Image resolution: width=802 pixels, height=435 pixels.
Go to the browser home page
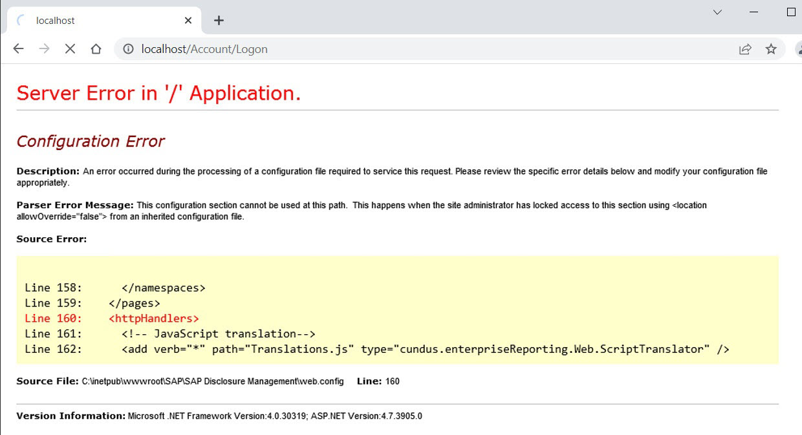[x=96, y=49]
